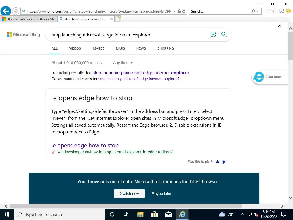The width and height of the screenshot is (293, 220).
Task: Open Cortana circle icon on taskbar
Action: point(112,214)
